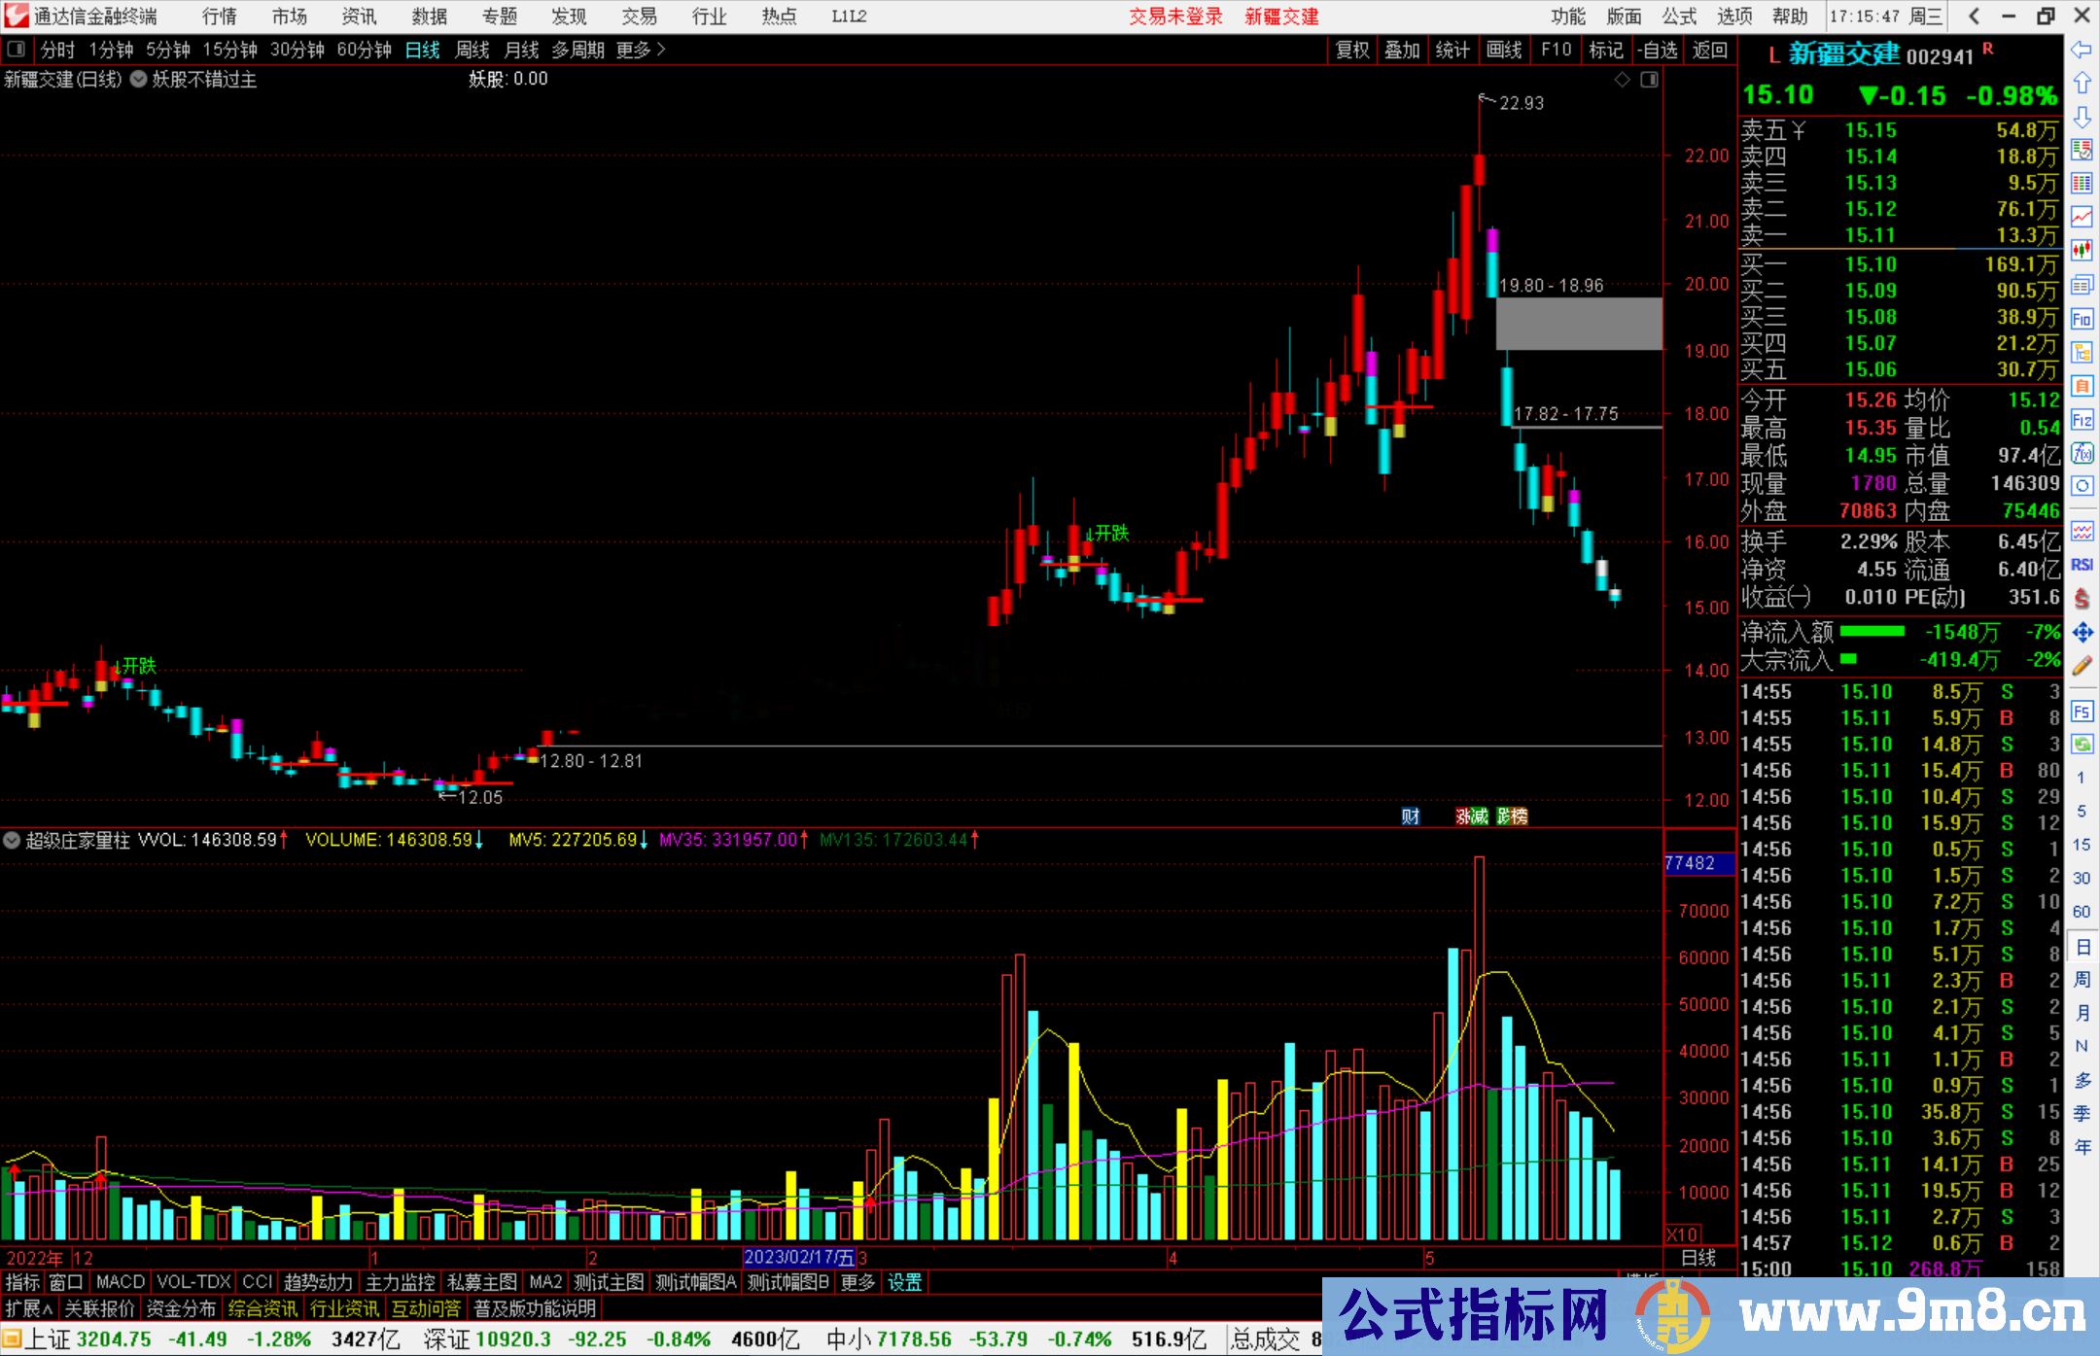
Task: Click the up arrow sidebar icon
Action: (x=2082, y=84)
